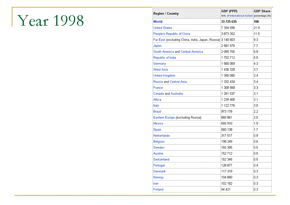Viewport: 290px width, 205px height.
Task: Click the West Asia link
Action: pos(160,70)
